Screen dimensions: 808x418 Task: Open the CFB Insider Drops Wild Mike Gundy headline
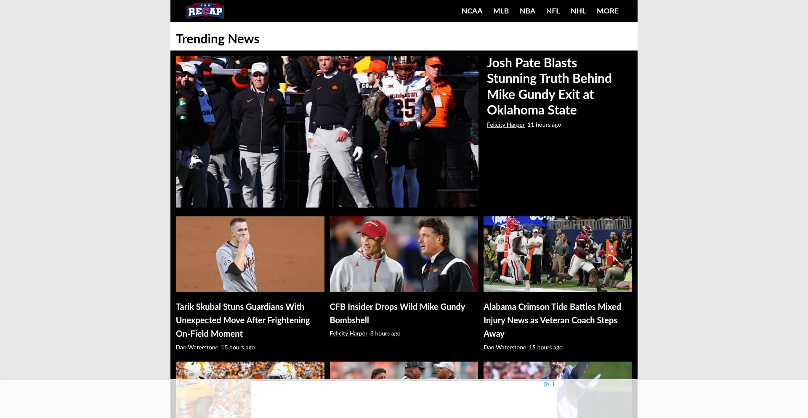[397, 313]
